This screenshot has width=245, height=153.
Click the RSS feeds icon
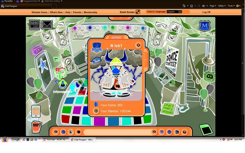click(x=192, y=6)
